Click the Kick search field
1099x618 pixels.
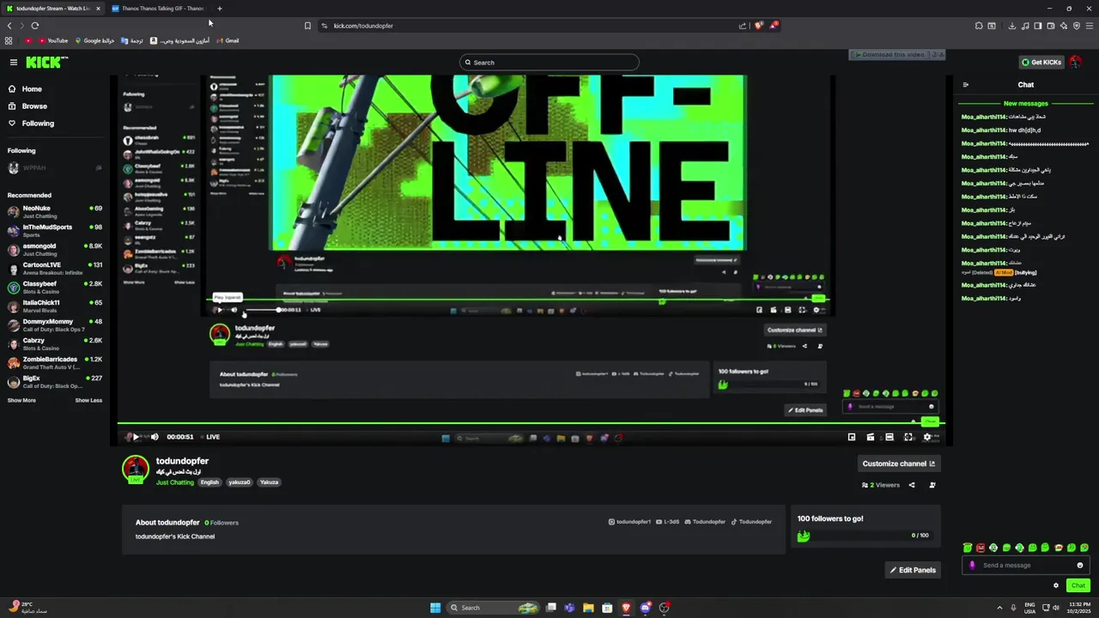tap(549, 62)
